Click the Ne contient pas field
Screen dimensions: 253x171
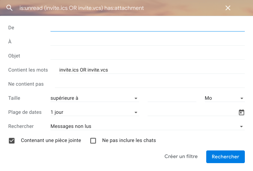click(150, 84)
